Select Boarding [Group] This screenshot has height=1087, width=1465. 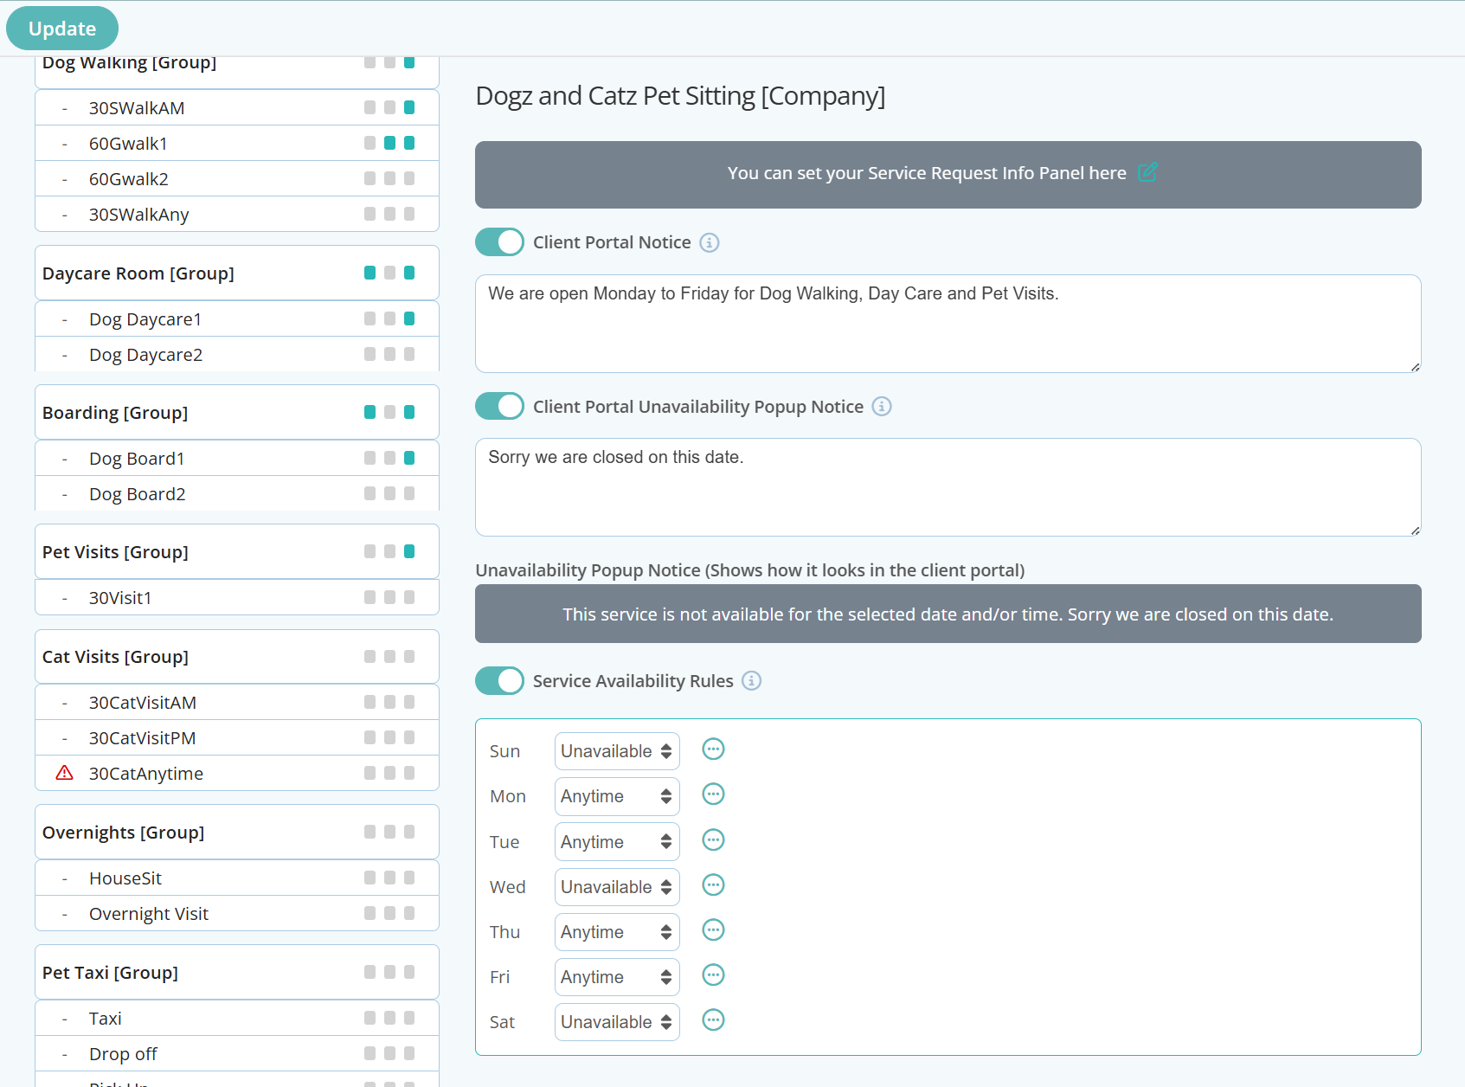coord(236,413)
